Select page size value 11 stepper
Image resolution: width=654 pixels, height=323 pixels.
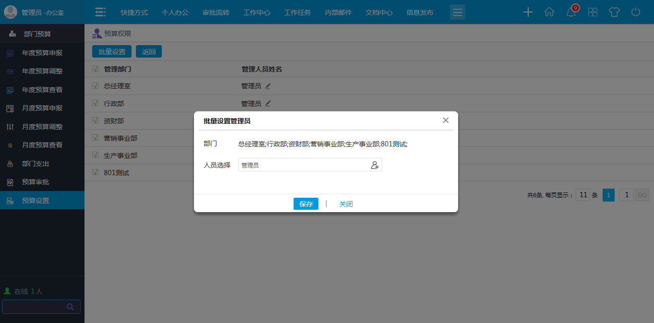point(583,195)
